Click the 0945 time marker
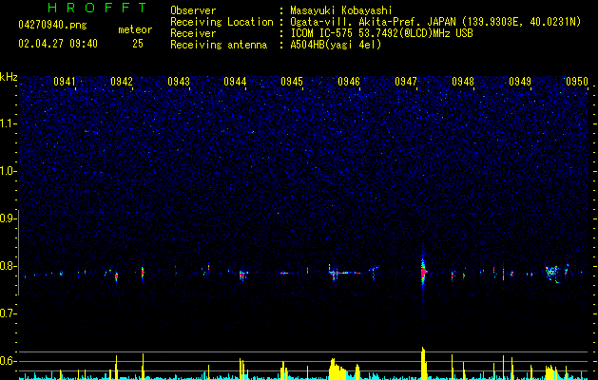 point(292,82)
